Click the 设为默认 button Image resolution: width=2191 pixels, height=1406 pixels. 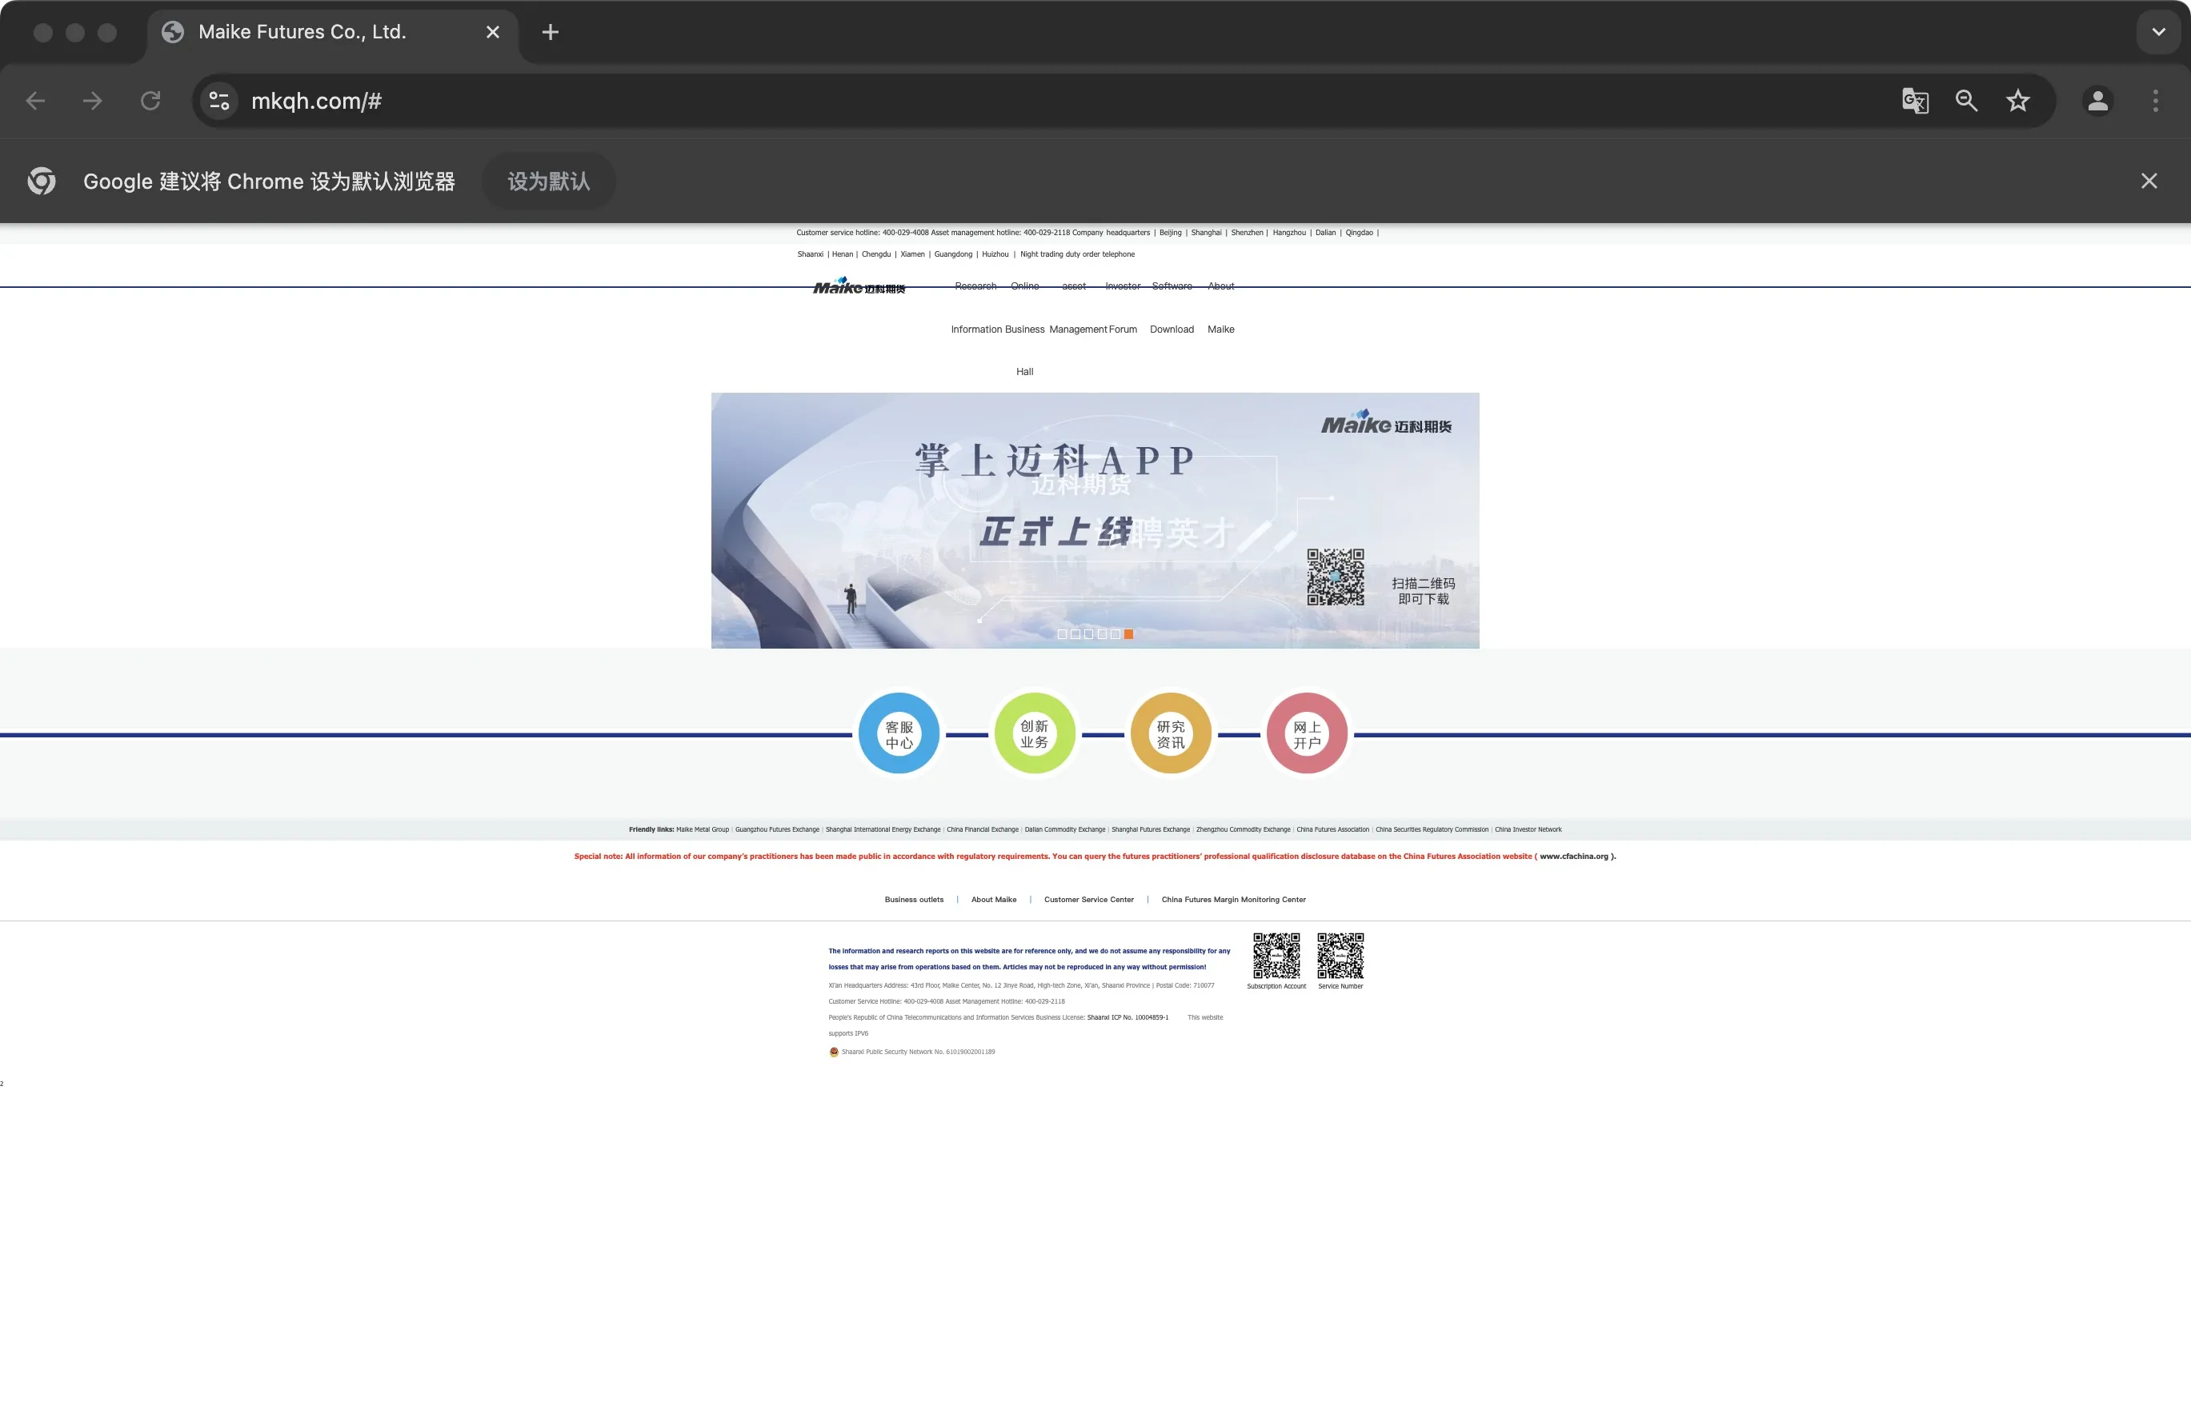click(x=548, y=181)
